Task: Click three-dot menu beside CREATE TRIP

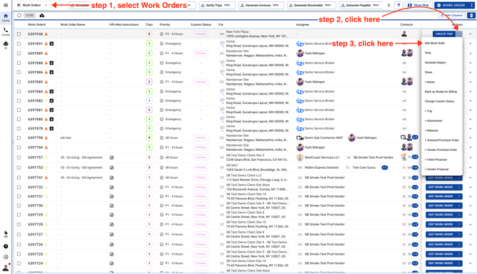Action: pos(459,33)
